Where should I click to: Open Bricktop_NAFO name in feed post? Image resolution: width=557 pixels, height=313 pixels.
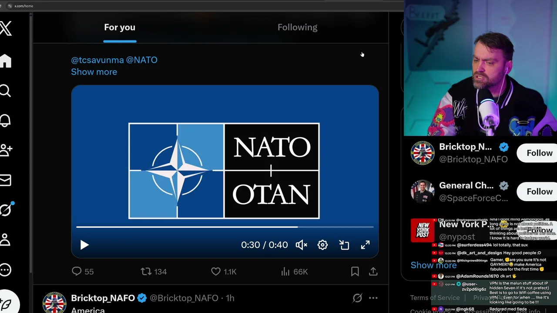[x=103, y=298]
